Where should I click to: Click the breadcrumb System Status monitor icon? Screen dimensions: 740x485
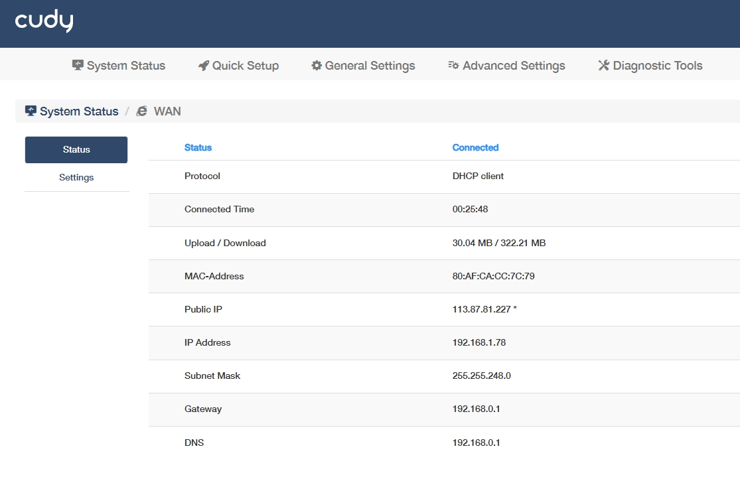(x=31, y=111)
